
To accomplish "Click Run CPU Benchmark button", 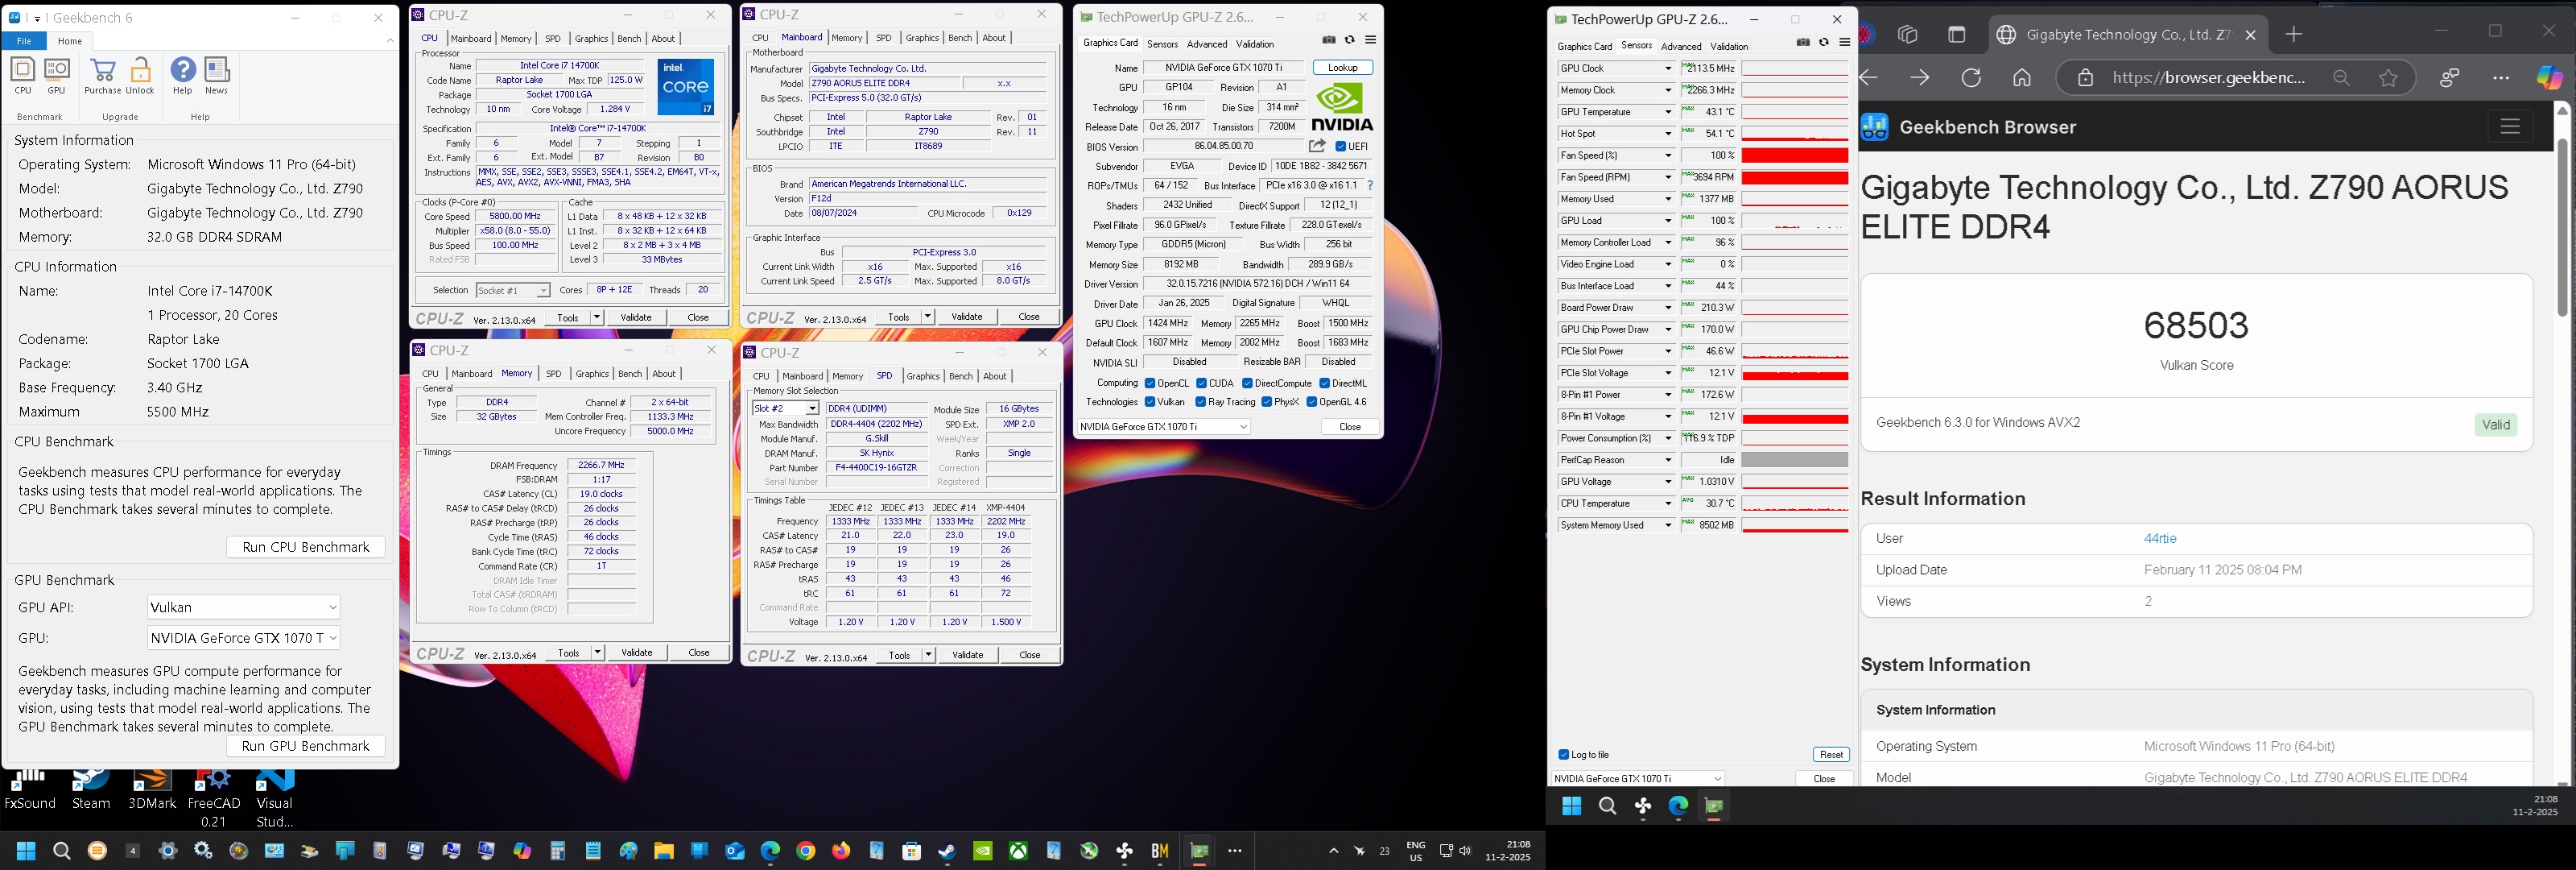I will point(306,547).
